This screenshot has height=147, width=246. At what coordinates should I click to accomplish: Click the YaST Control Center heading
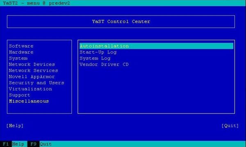pos(121,22)
